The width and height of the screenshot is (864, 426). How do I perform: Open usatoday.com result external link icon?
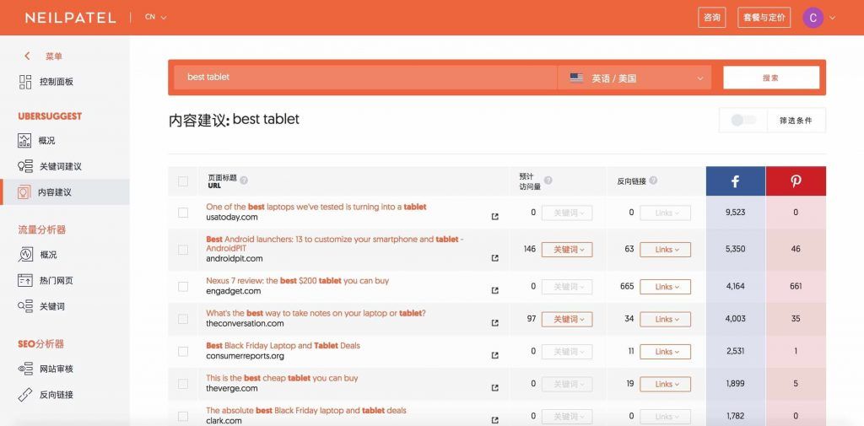[x=494, y=217]
